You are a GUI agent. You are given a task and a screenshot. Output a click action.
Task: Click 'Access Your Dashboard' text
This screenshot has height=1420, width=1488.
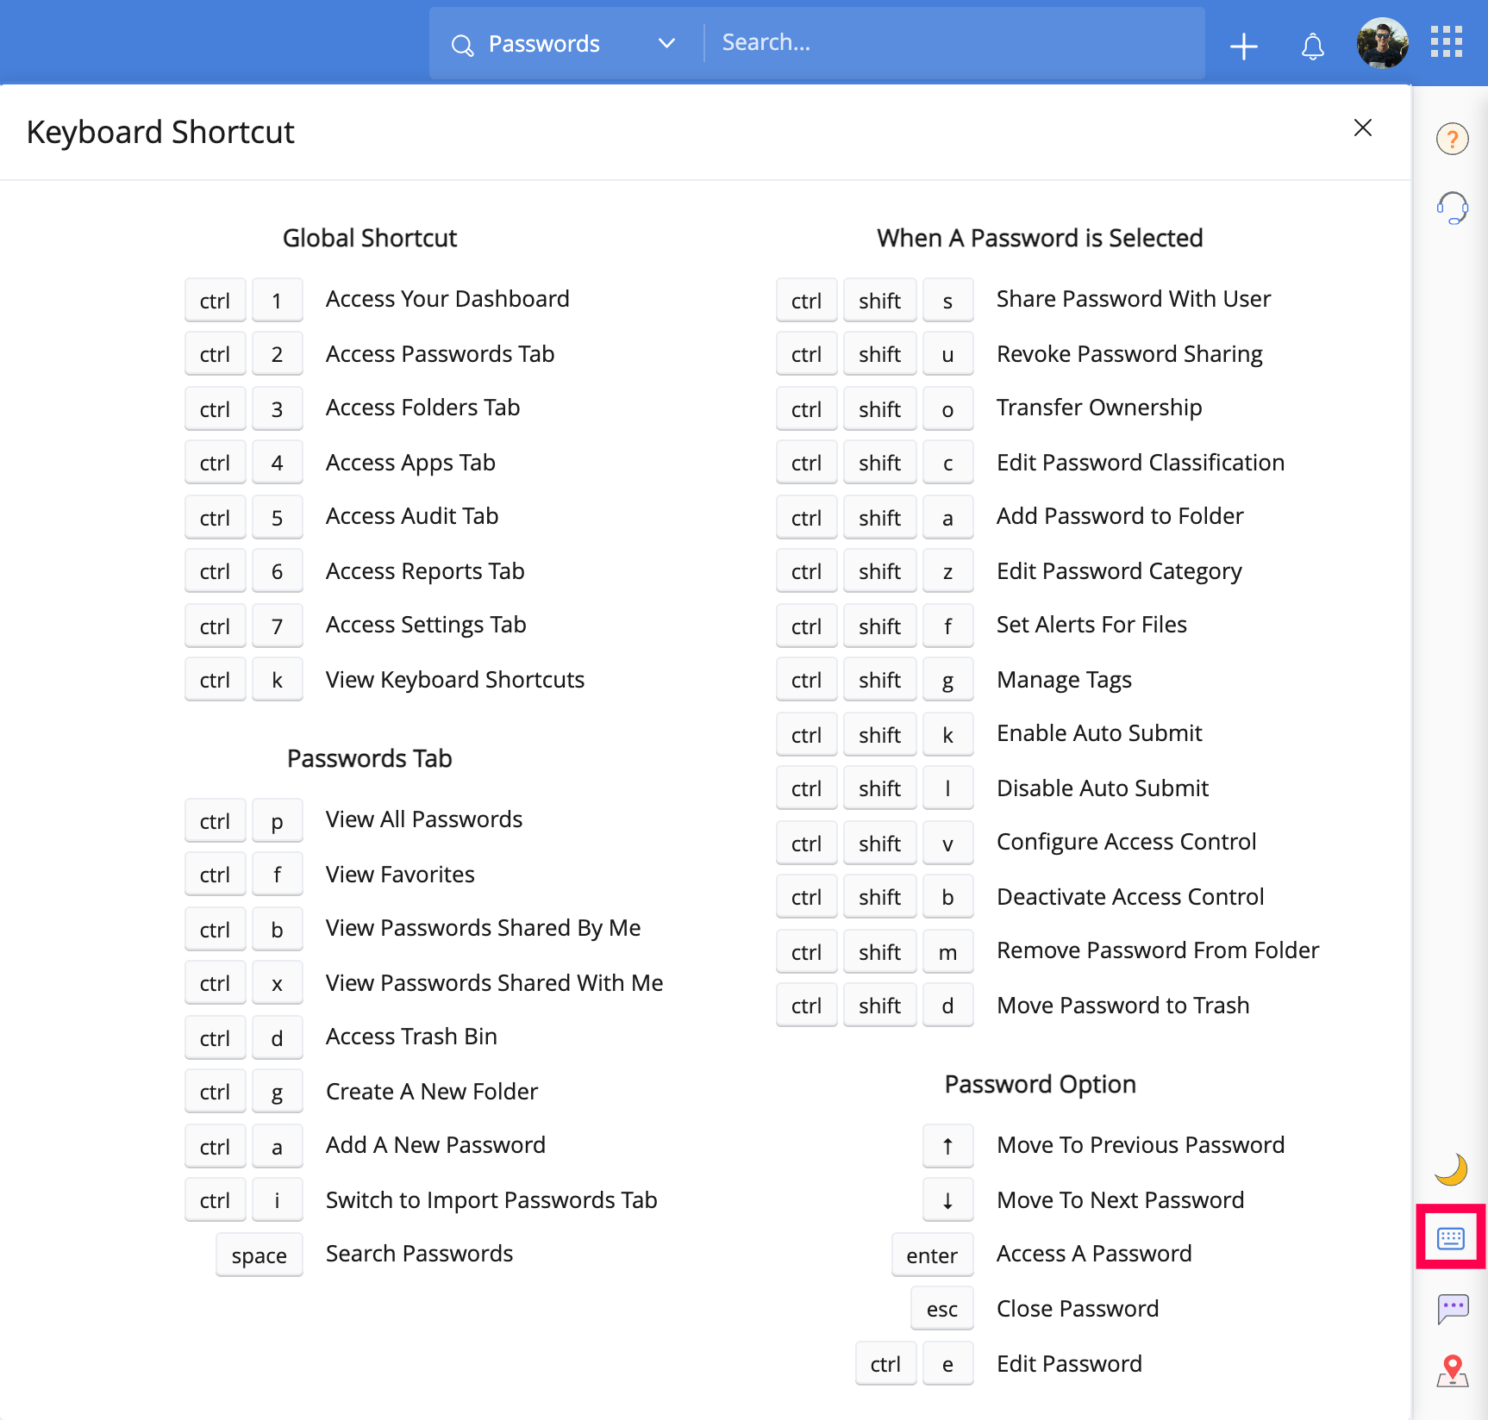click(x=447, y=299)
